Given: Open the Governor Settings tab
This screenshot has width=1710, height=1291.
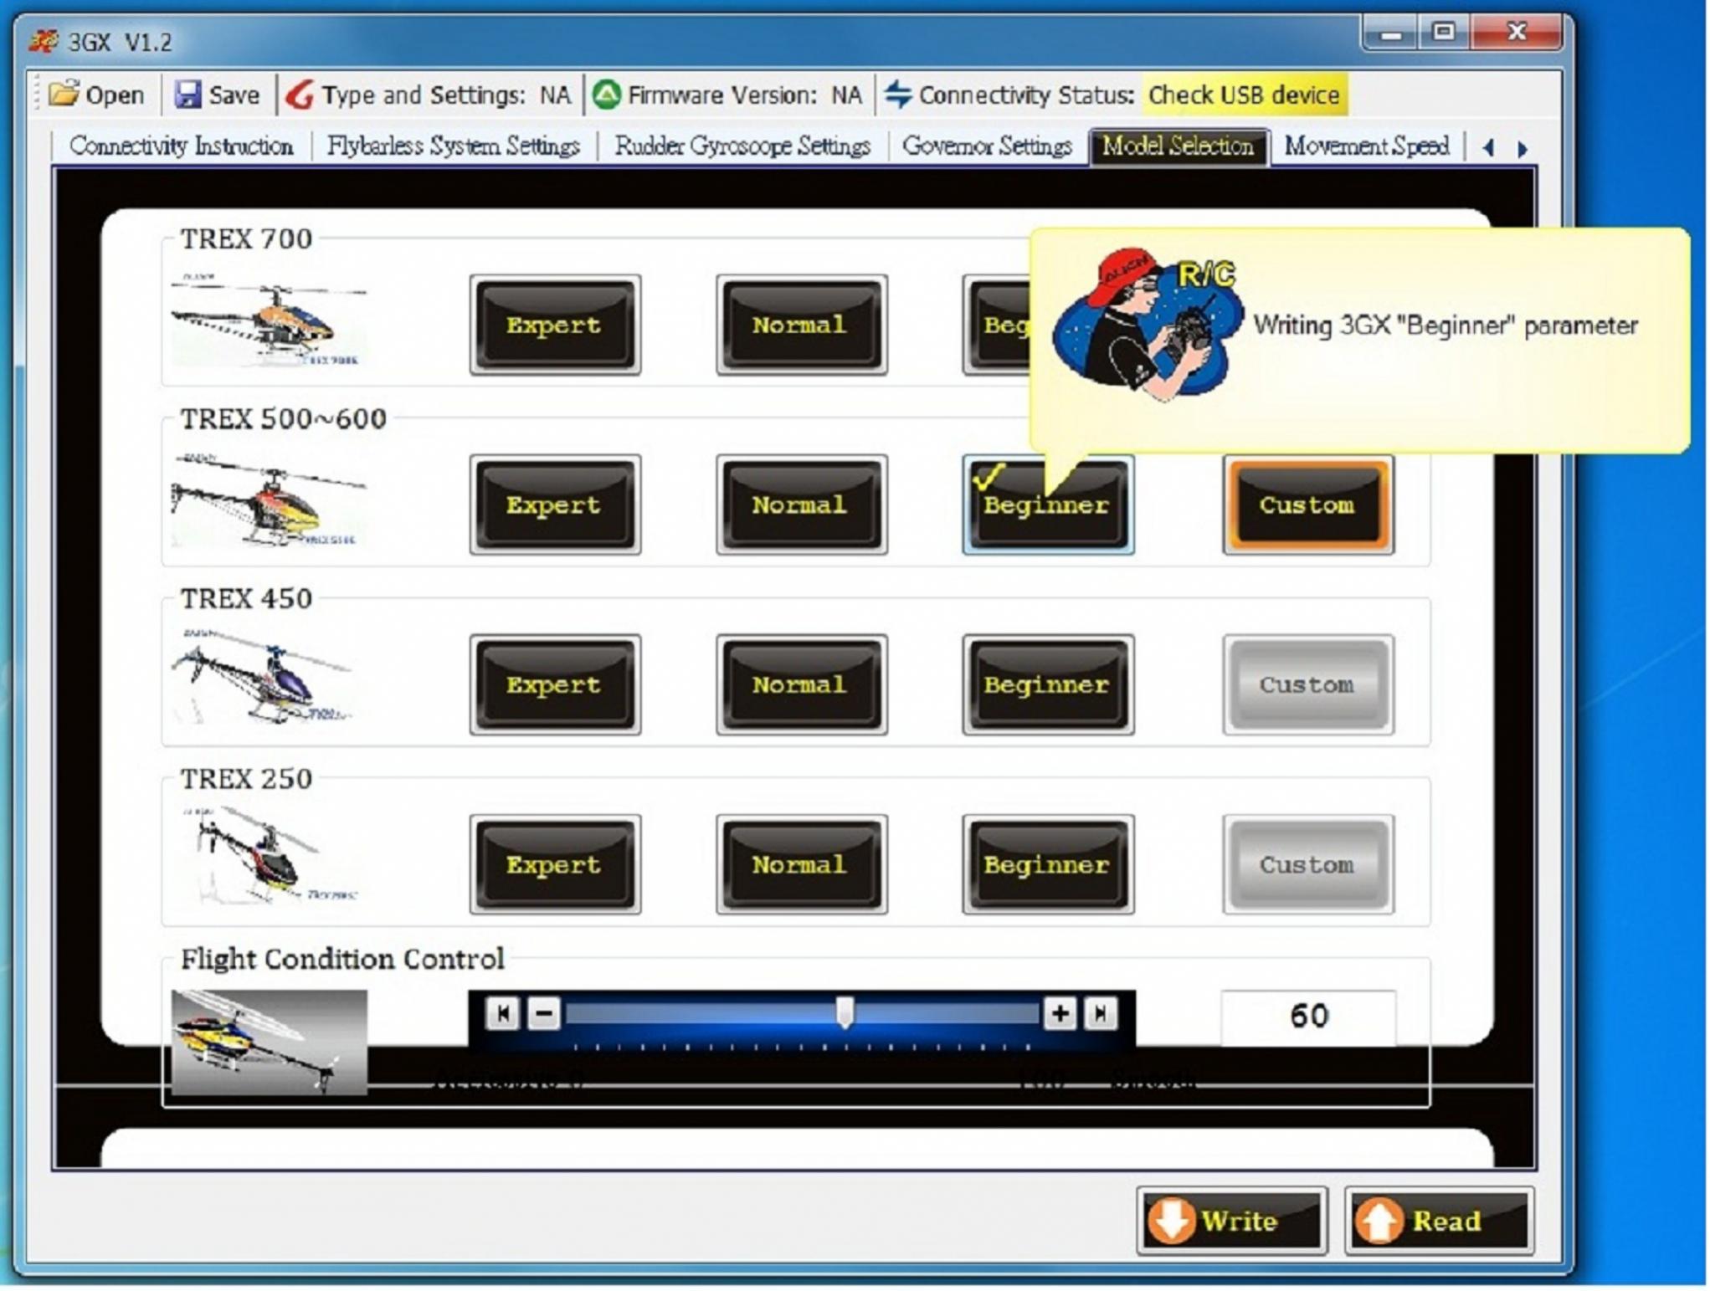Looking at the screenshot, I should pos(987,146).
